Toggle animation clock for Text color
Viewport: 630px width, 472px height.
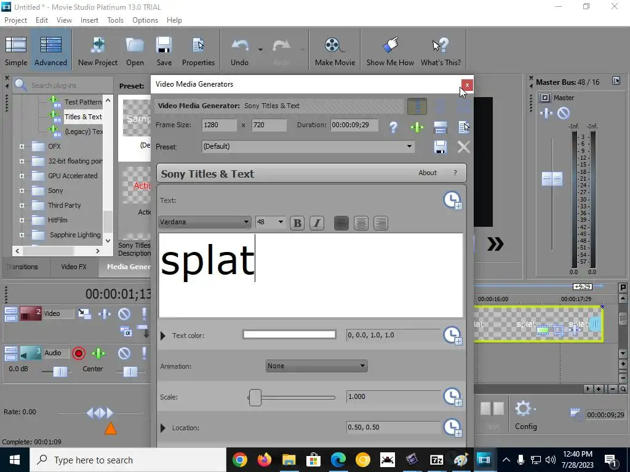click(x=453, y=335)
